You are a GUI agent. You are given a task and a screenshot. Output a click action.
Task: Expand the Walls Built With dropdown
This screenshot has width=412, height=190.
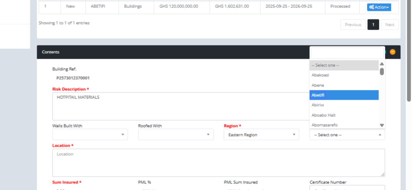pos(90,135)
